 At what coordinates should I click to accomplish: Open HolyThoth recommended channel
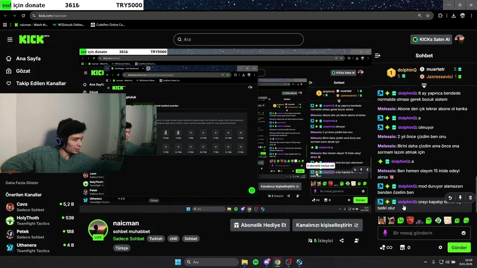40,220
